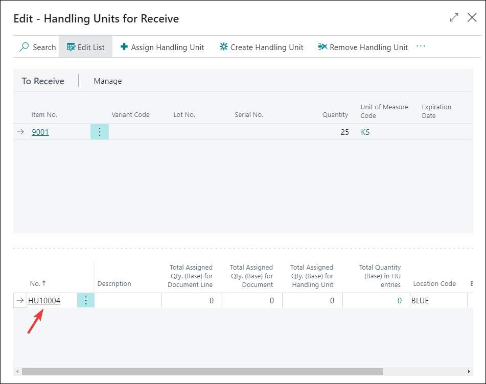Viewport: 486px width, 384px height.
Task: Click the Description column header
Action: click(x=114, y=284)
